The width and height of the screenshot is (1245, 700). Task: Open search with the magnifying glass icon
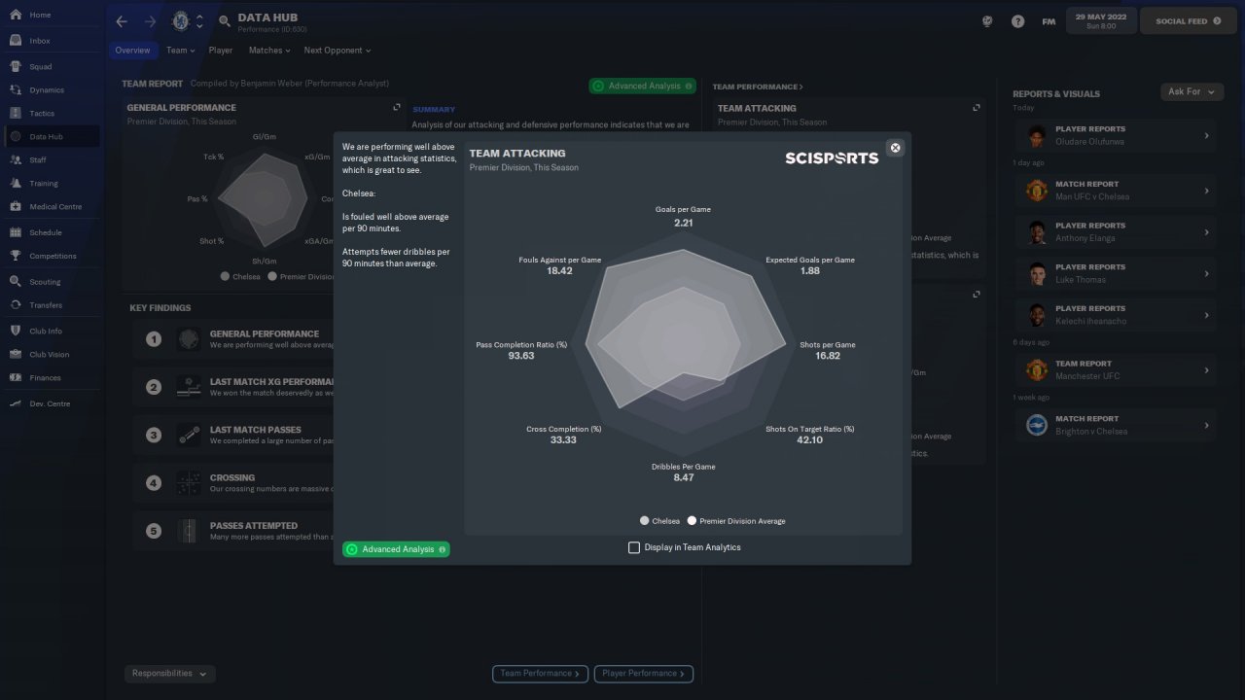(225, 20)
